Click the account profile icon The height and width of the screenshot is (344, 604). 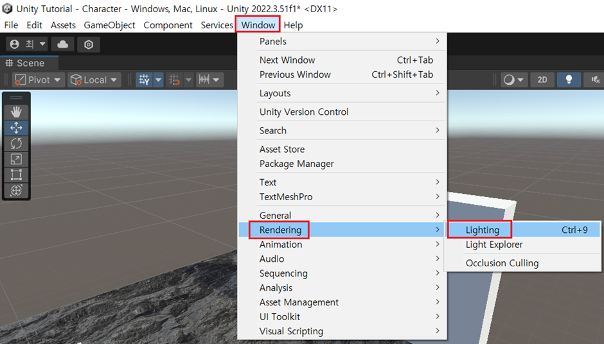click(x=15, y=44)
